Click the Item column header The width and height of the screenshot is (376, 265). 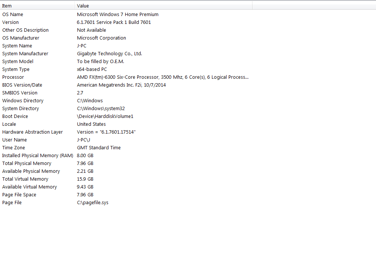pos(37,6)
